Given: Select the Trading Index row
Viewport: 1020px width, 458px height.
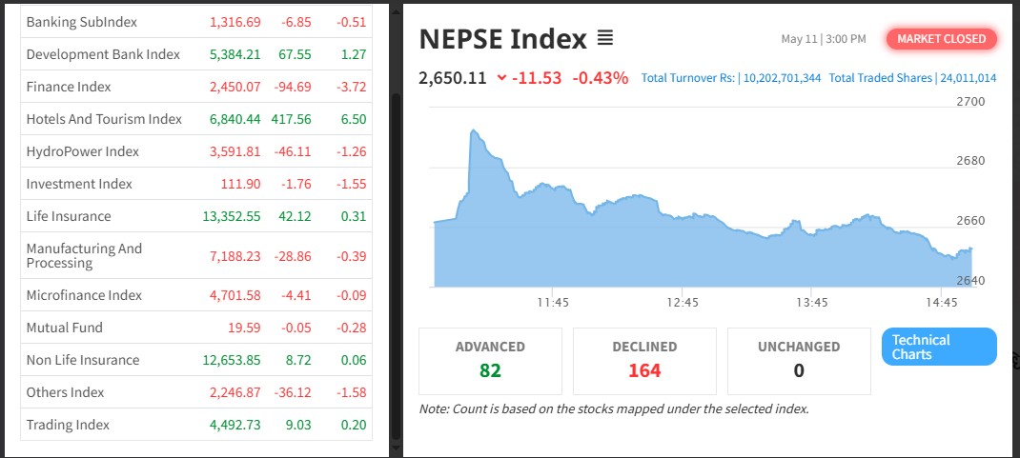Looking at the screenshot, I should click(68, 425).
